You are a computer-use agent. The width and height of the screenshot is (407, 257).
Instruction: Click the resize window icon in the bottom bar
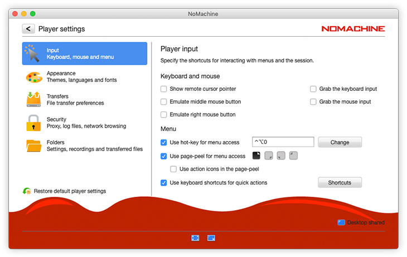(211, 237)
